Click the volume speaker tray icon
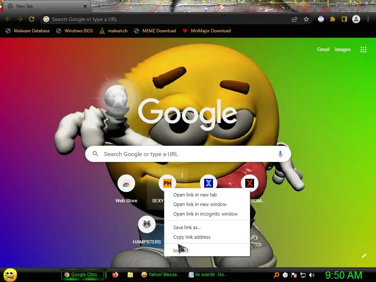Screen dimensions: 376x282 click(x=312, y=275)
